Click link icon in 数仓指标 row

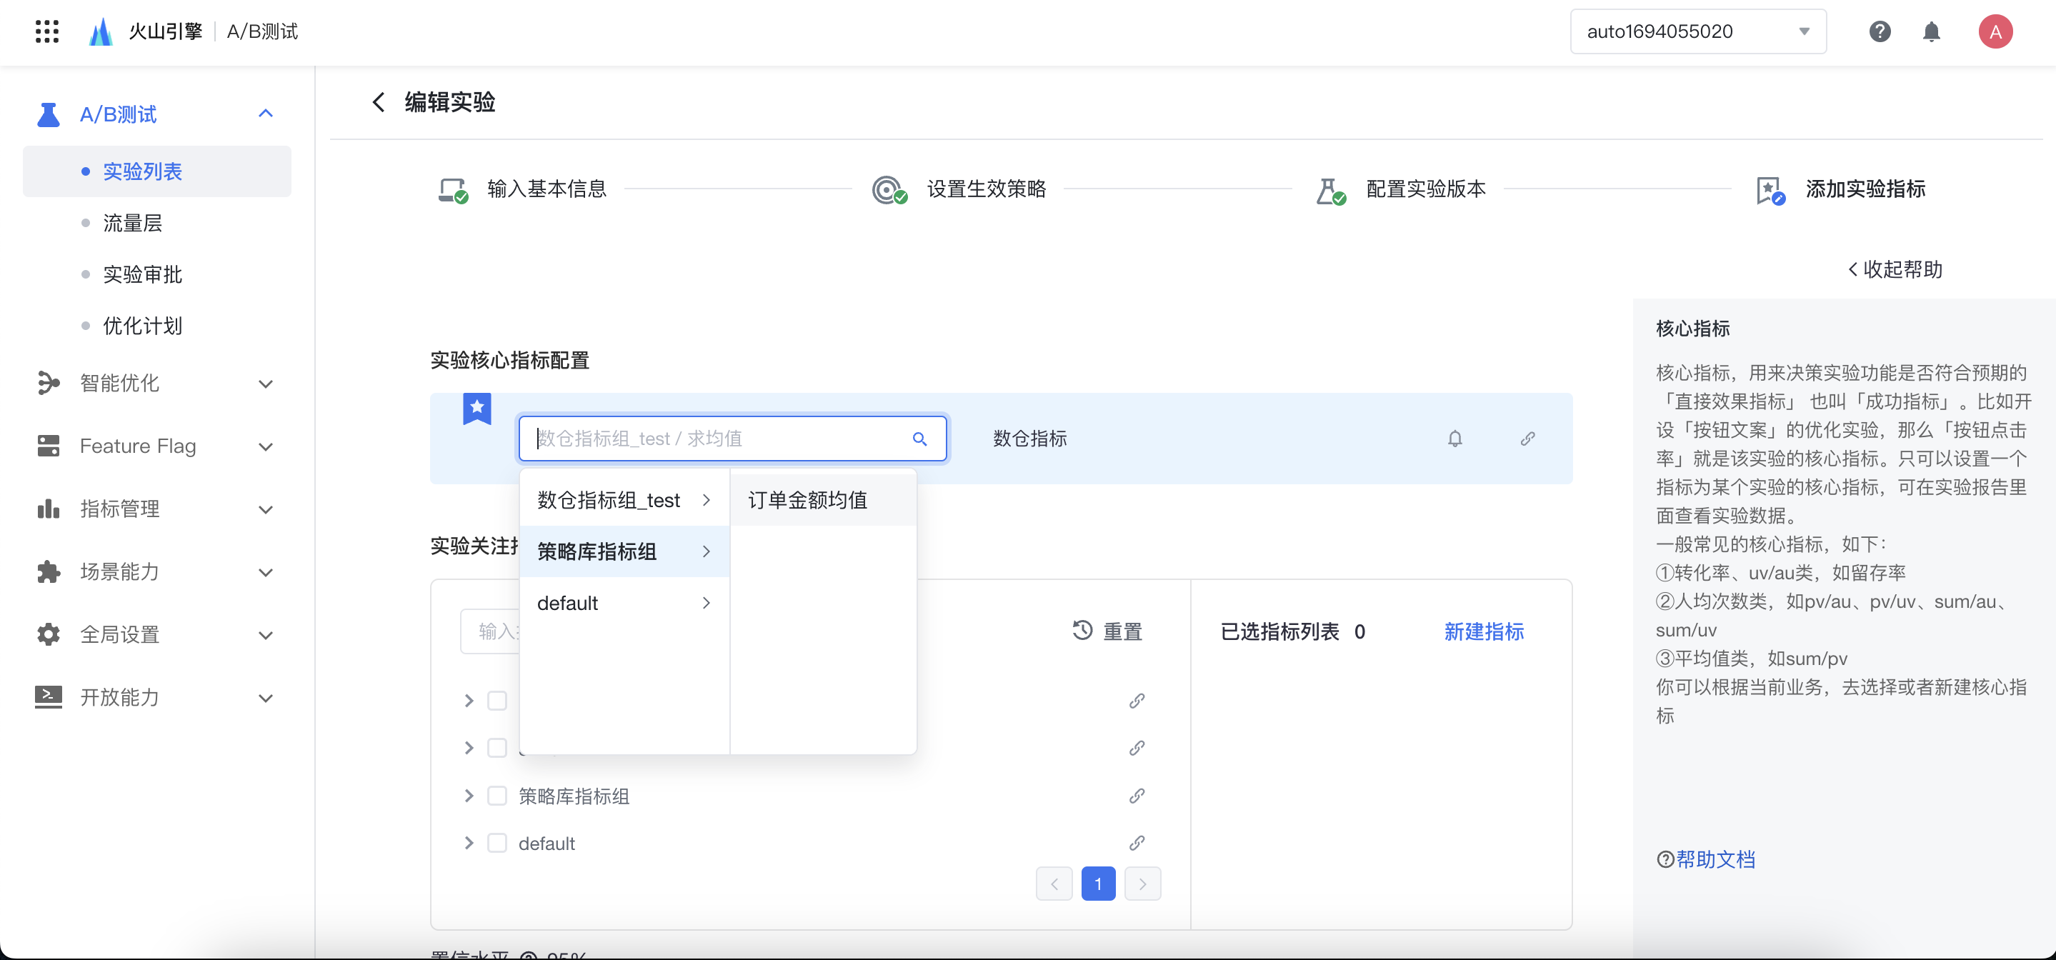coord(1527,439)
